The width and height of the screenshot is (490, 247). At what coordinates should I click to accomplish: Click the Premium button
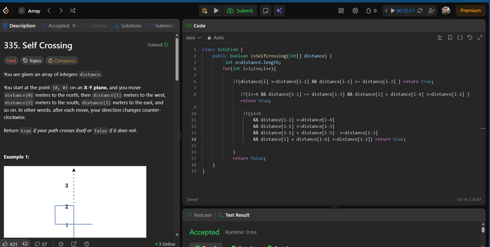(470, 11)
